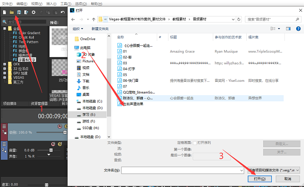Collapse the 全部 plugin tree node

point(4,29)
